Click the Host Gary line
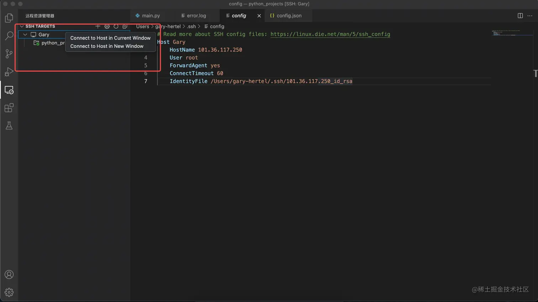The image size is (538, 302). 171,42
